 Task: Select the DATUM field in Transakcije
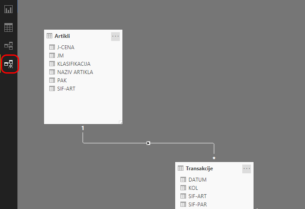[x=197, y=179]
